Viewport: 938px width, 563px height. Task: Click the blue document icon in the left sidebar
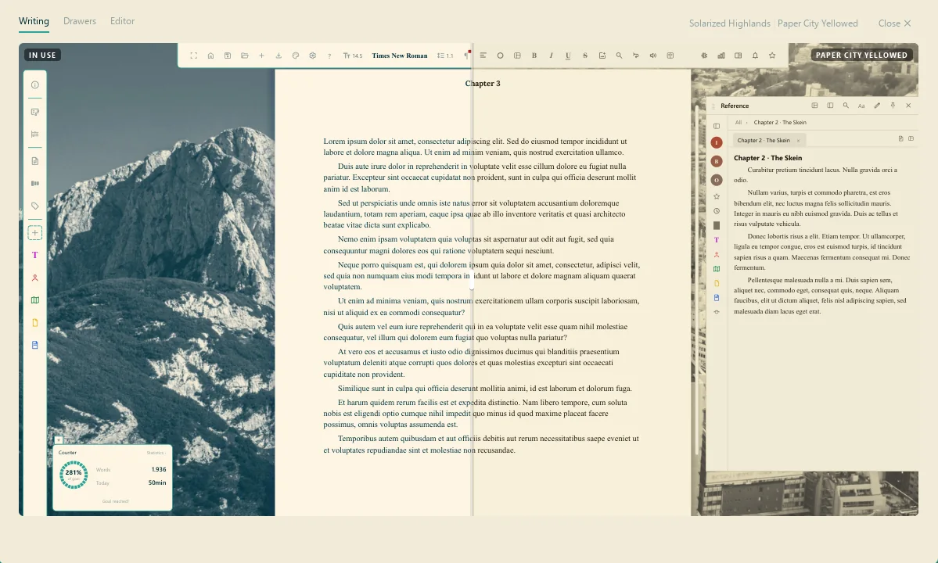pyautogui.click(x=34, y=345)
